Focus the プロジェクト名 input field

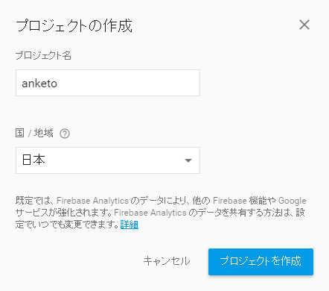(x=108, y=83)
